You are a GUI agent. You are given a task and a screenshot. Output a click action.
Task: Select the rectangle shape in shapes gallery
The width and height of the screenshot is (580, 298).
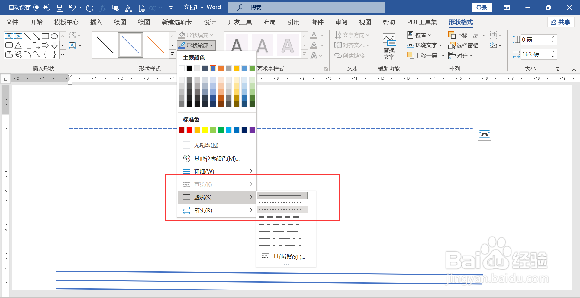tap(45, 36)
